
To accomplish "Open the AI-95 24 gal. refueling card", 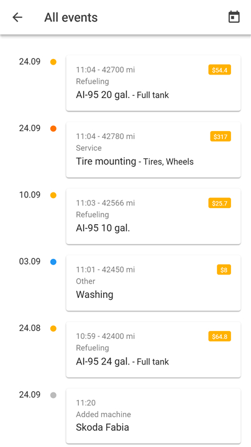I will (153, 350).
